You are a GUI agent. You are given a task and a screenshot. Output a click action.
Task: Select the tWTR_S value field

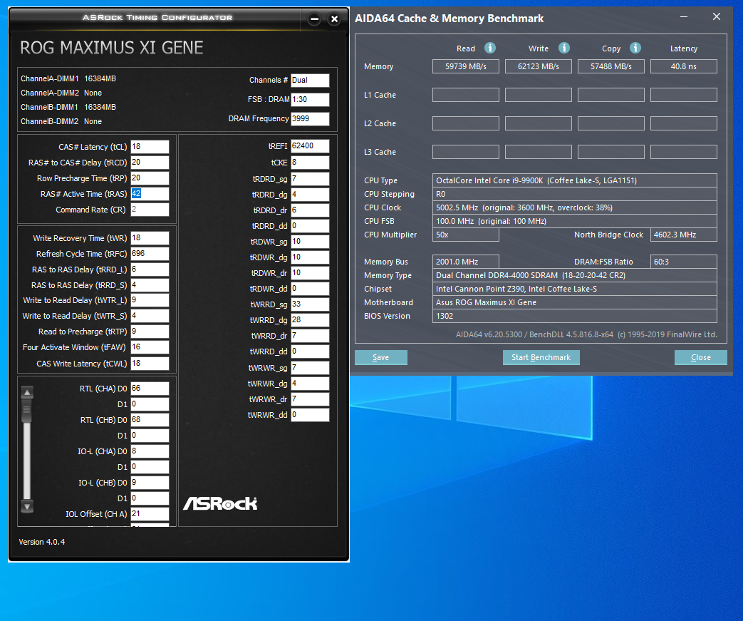150,315
